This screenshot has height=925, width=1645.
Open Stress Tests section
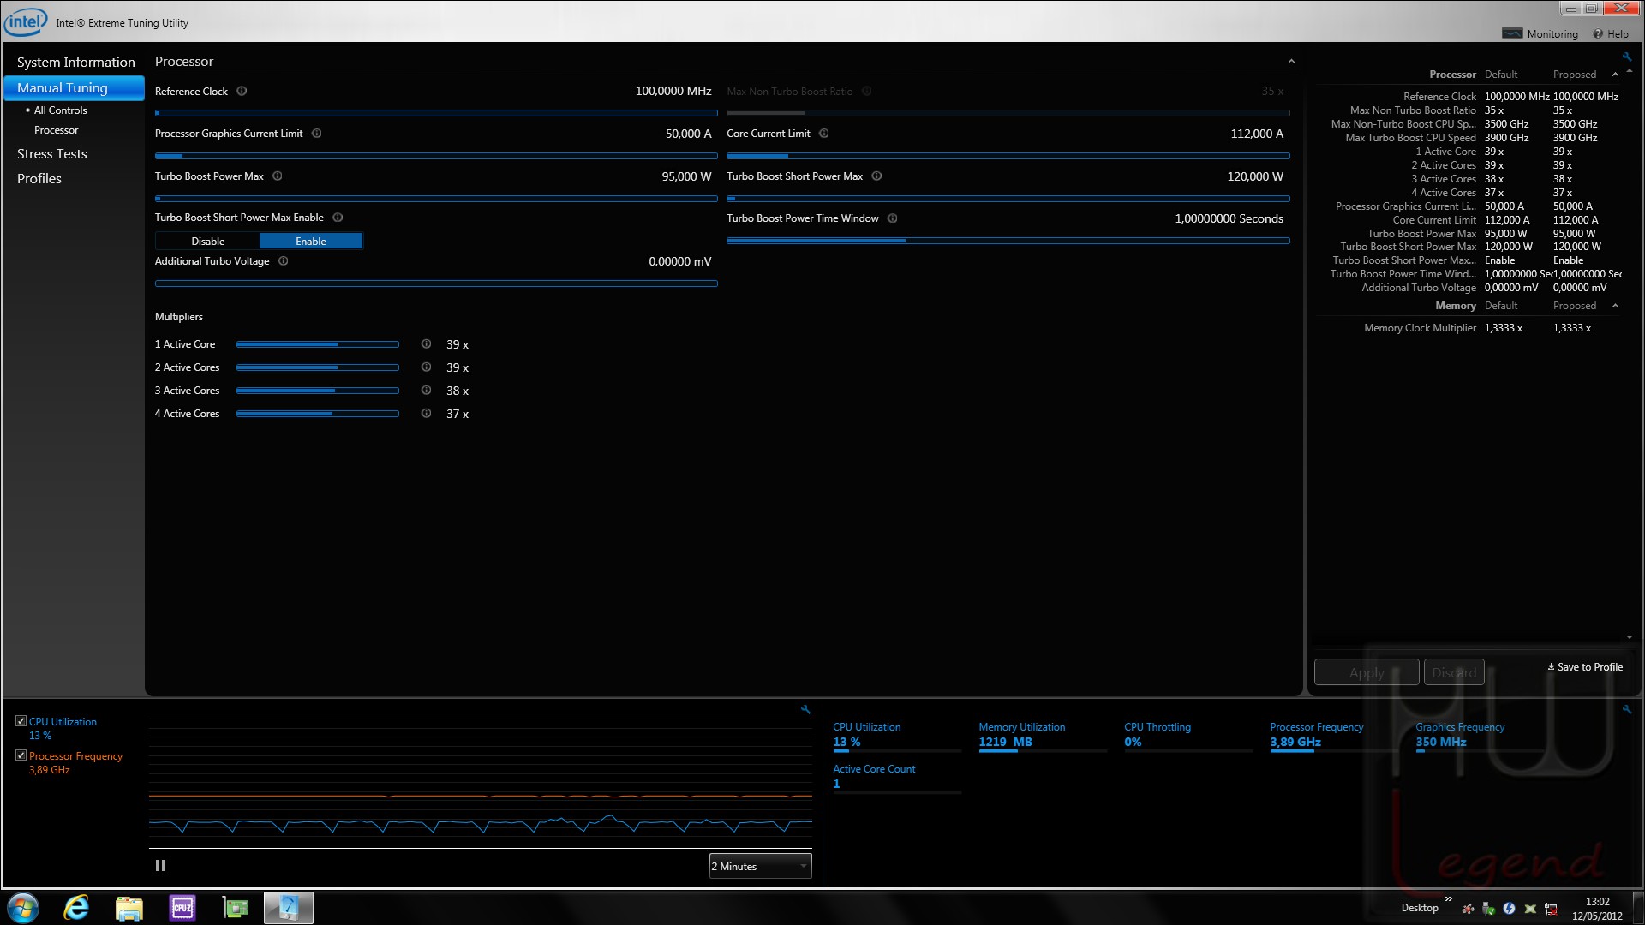click(51, 154)
